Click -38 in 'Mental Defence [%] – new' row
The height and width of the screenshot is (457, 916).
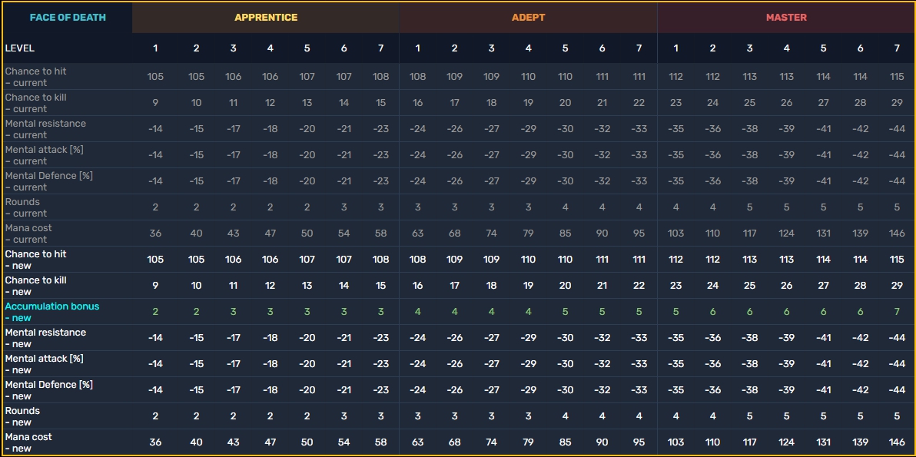[x=749, y=390]
